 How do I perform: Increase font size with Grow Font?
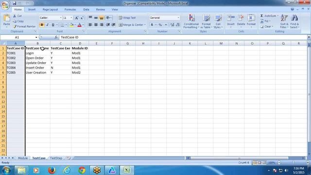[76, 18]
